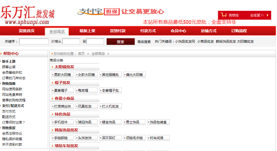Select 其他眼镜批 subcategory button
The width and height of the screenshot is (277, 151).
coord(110,75)
